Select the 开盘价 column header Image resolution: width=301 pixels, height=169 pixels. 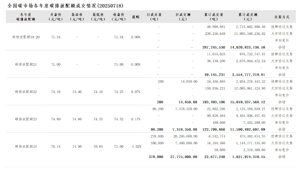pos(56,17)
